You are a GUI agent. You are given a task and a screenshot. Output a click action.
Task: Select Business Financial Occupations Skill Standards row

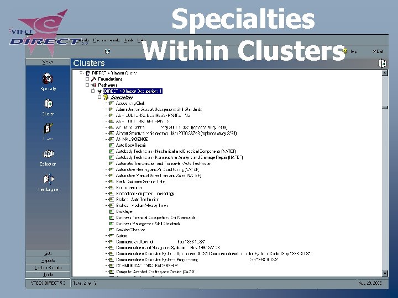[155, 217]
